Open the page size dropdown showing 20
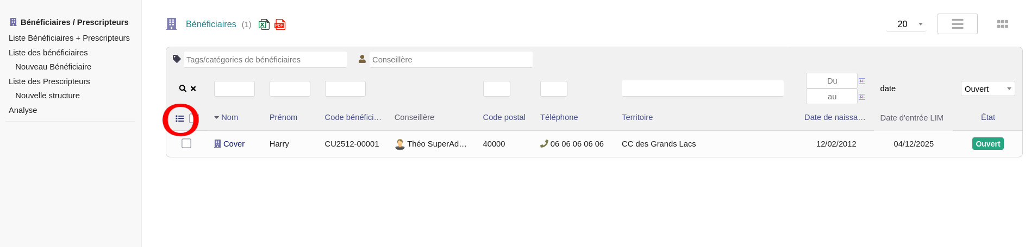 pyautogui.click(x=906, y=24)
